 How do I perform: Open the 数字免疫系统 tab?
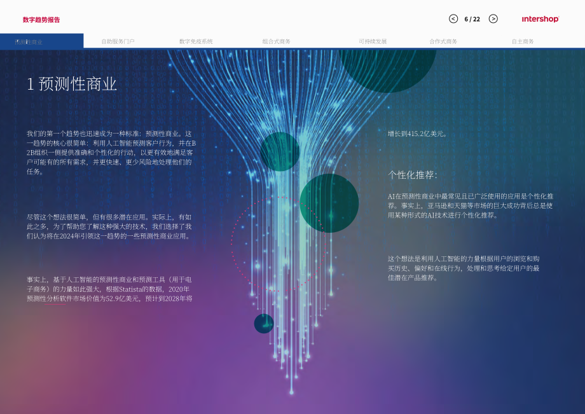196,41
